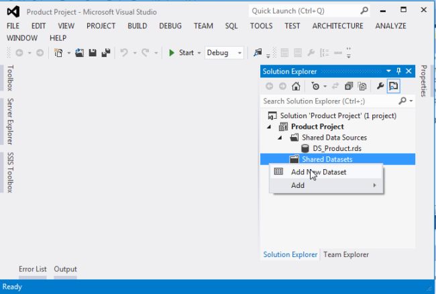This screenshot has height=294, width=436.
Task: Switch to the Team Explorer tab
Action: pyautogui.click(x=346, y=254)
